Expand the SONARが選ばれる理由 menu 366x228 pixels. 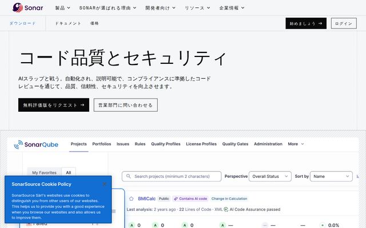pyautogui.click(x=108, y=7)
